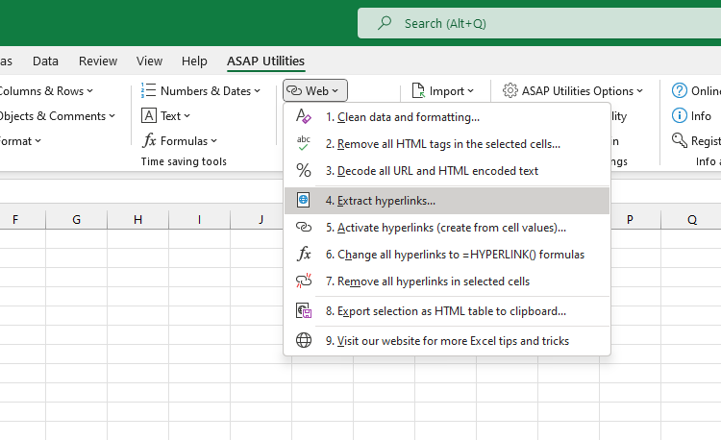This screenshot has height=440, width=721.
Task: Click the Remove all HTML tags abc icon
Action: pos(304,143)
